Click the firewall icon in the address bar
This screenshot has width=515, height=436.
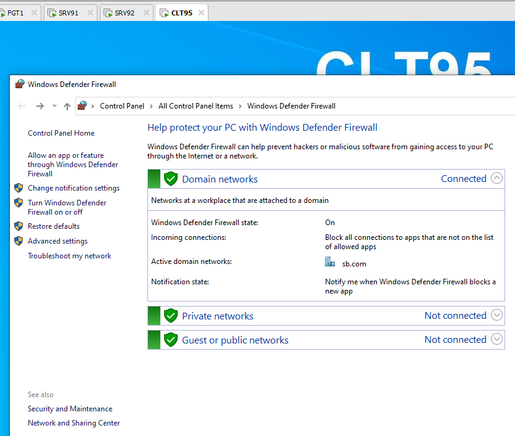pos(82,105)
